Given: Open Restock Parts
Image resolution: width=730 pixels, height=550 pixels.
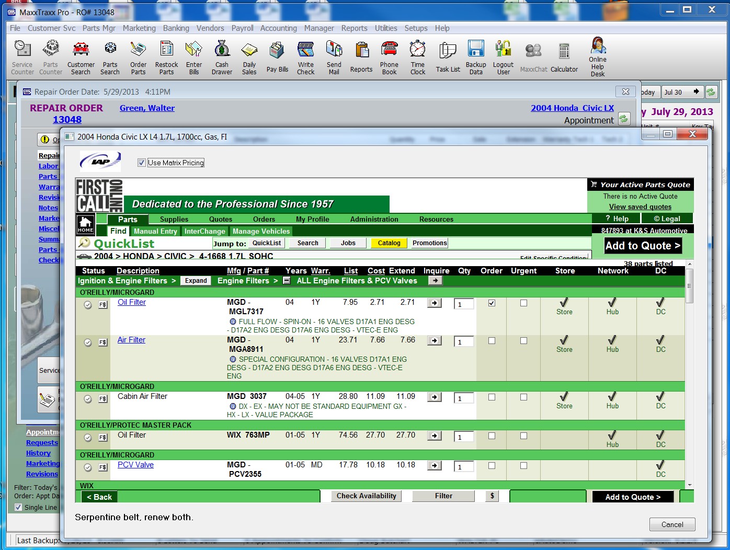Looking at the screenshot, I should (x=167, y=58).
